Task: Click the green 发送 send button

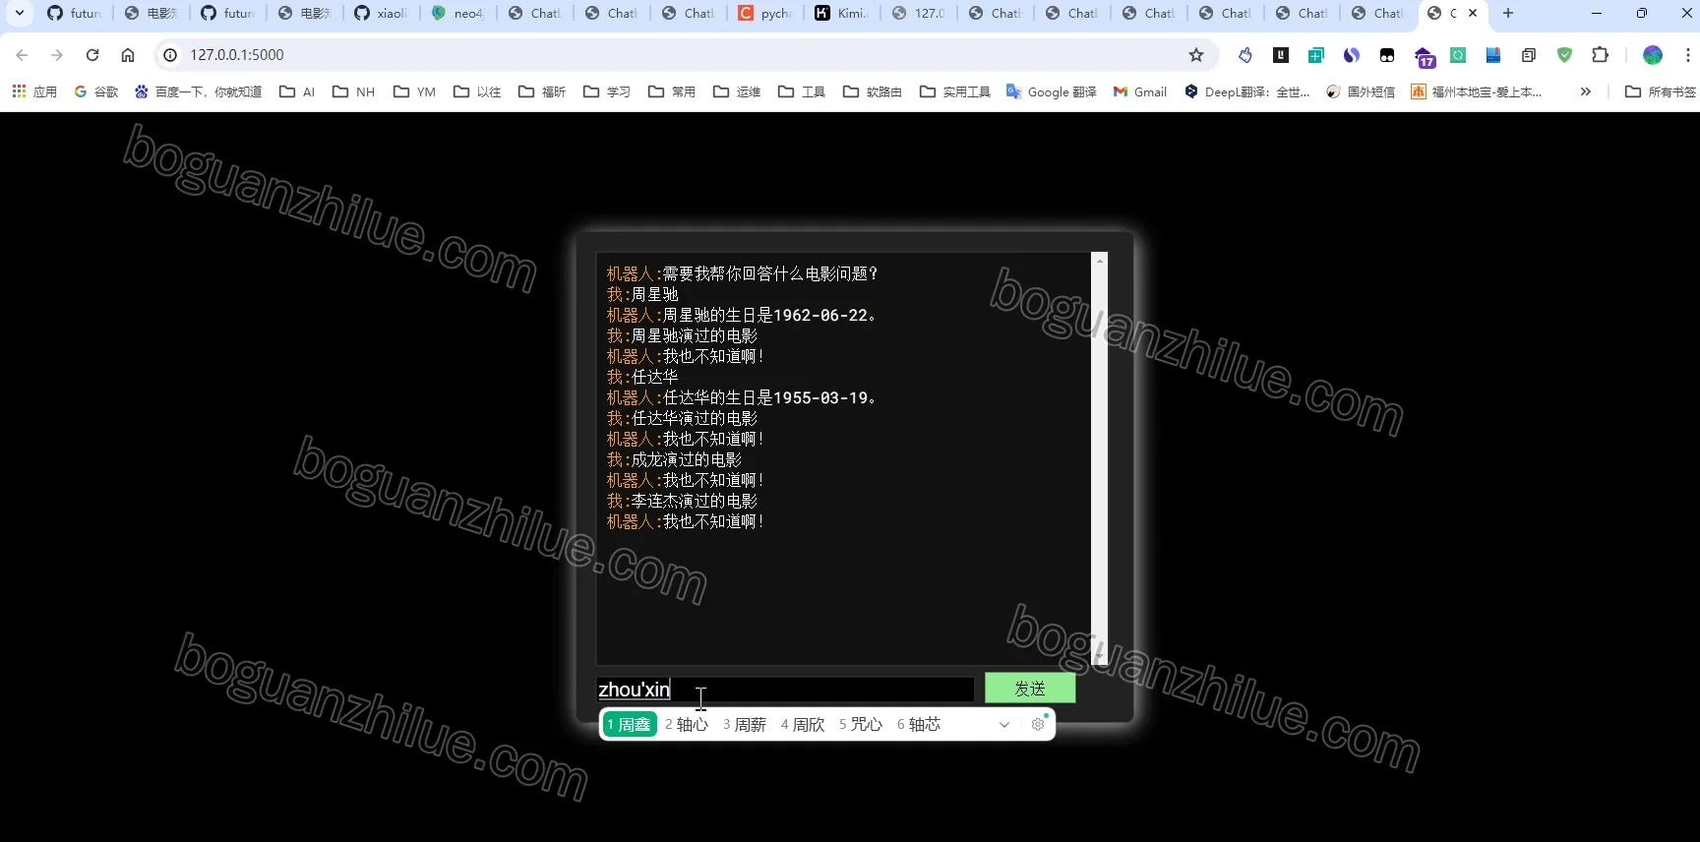Action: (x=1030, y=689)
